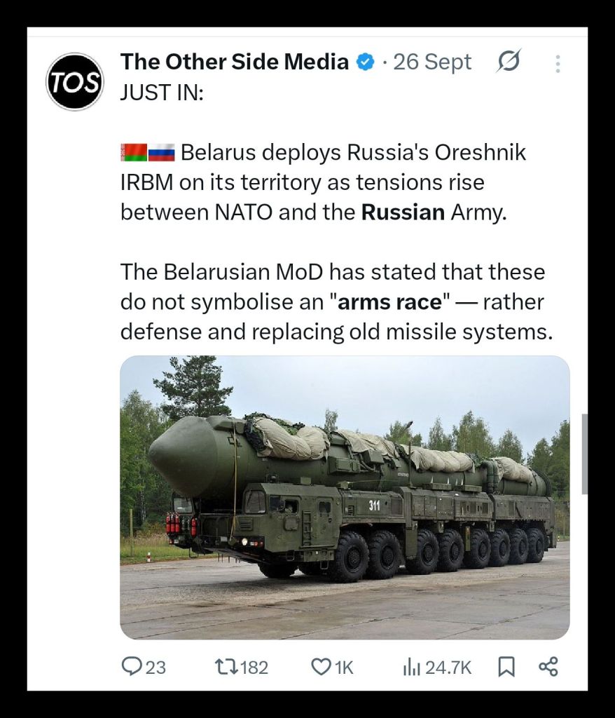Open the TOS profile avatar

[75, 81]
